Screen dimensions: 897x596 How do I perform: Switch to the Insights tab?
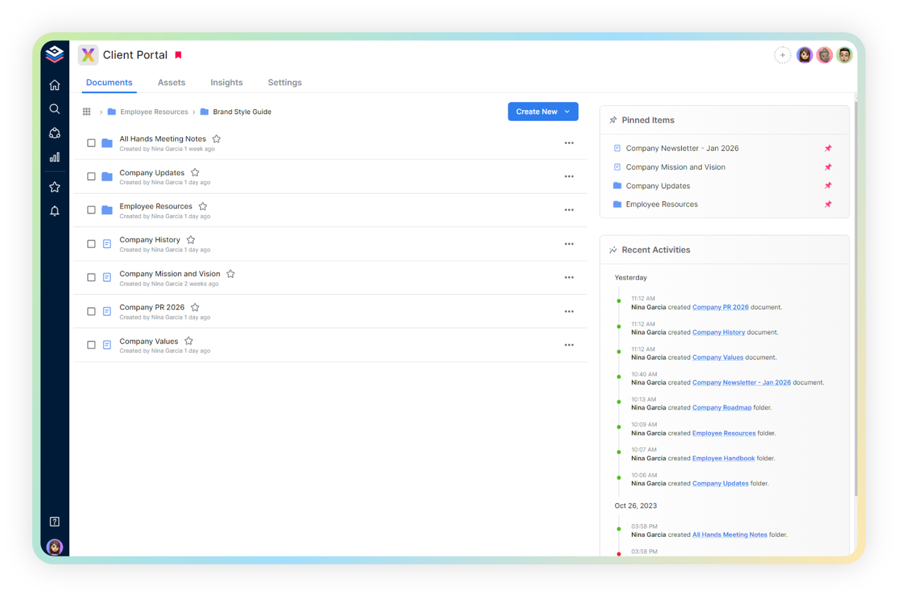(227, 82)
